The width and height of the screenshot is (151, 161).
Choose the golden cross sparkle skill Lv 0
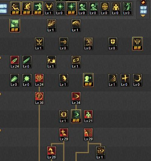point(125,80)
